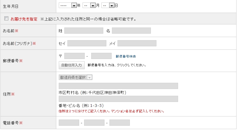The width and height of the screenshot is (239, 135).
Task: Open the birth day dropdown
Action: (108, 5)
